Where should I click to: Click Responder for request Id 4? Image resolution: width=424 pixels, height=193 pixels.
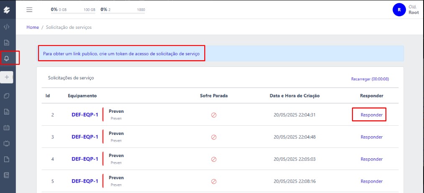coord(371,159)
